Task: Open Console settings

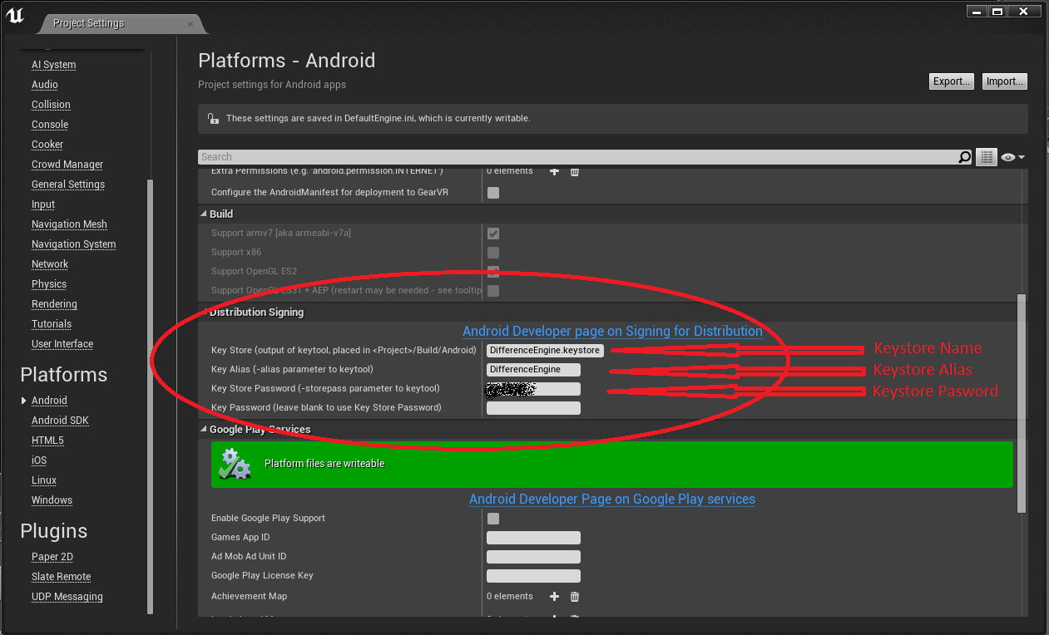Action: tap(50, 125)
